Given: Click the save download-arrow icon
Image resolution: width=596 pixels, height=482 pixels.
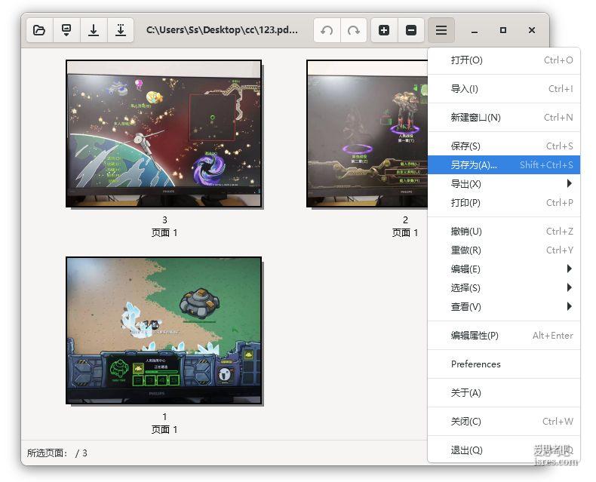Looking at the screenshot, I should [x=94, y=30].
